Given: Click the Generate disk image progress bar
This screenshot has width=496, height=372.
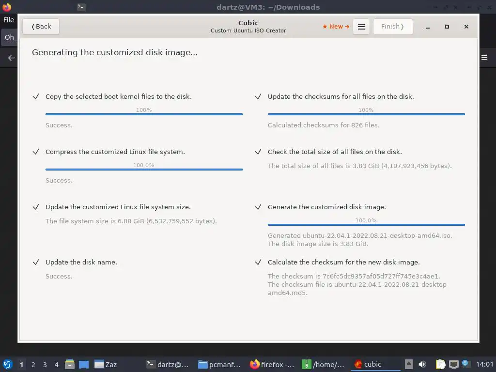Looking at the screenshot, I should point(366,225).
